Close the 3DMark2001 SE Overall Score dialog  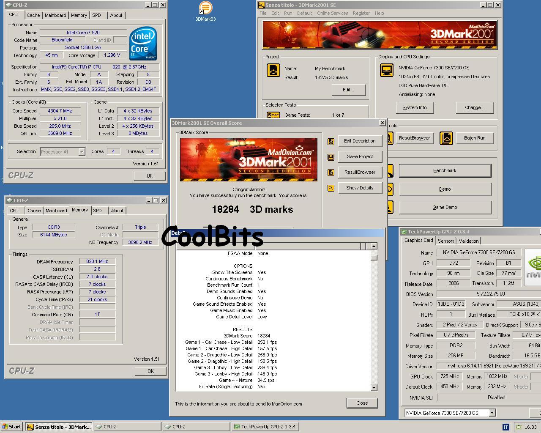coord(383,123)
